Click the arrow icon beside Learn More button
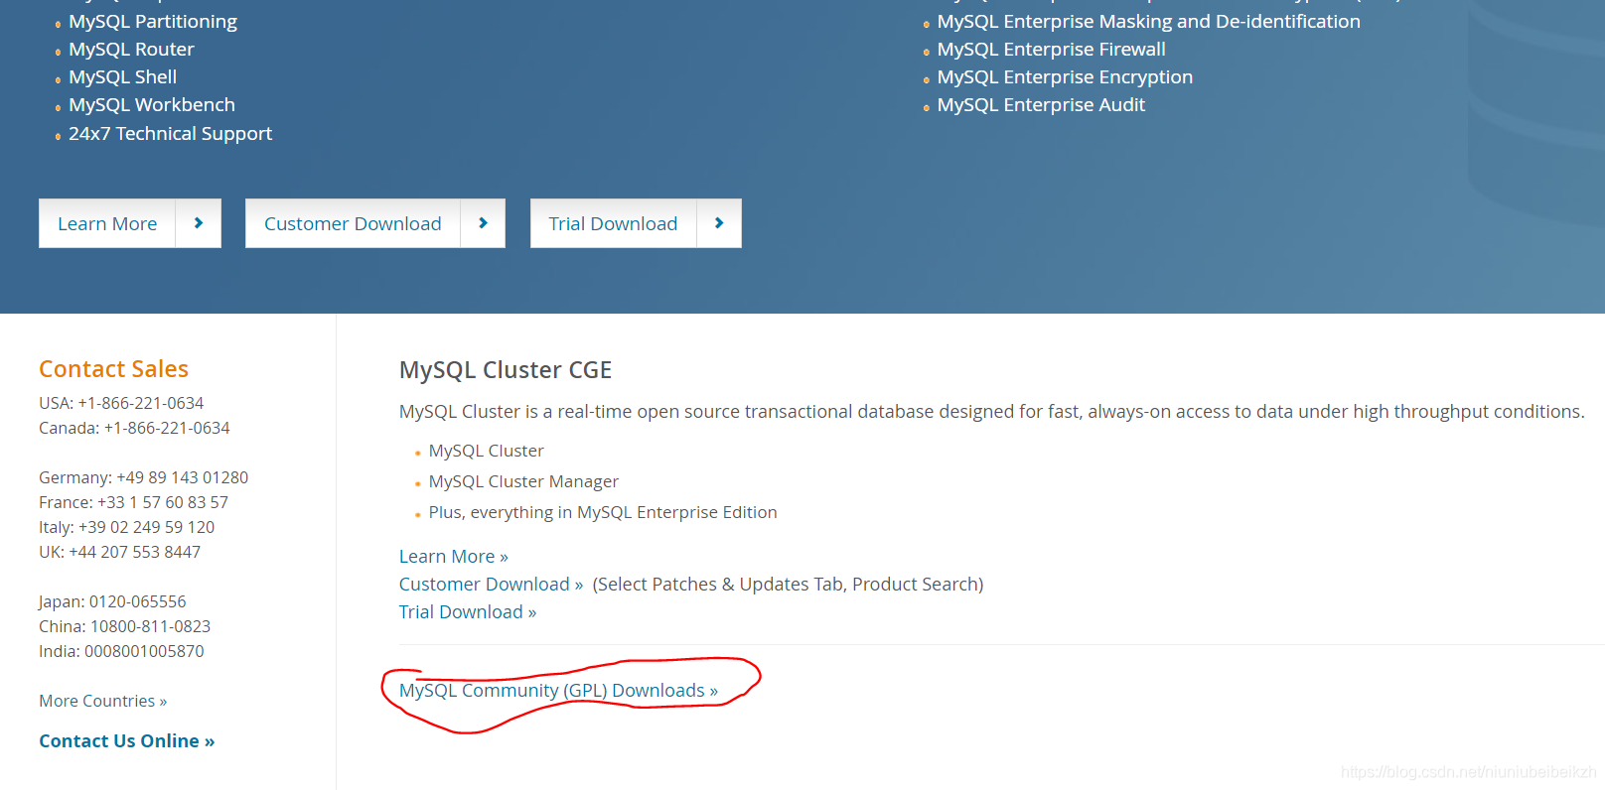The width and height of the screenshot is (1605, 790). [199, 223]
